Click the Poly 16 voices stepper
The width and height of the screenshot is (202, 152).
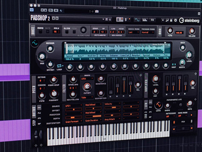57,32
